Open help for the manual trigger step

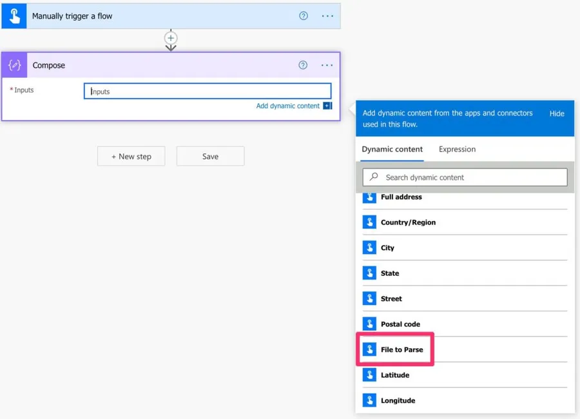point(304,16)
